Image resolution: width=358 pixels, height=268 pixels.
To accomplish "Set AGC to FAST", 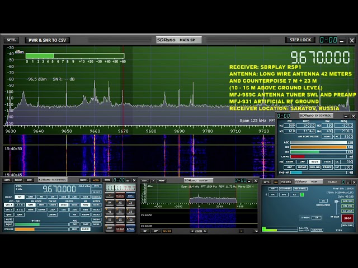I will pyautogui.click(x=86, y=224).
